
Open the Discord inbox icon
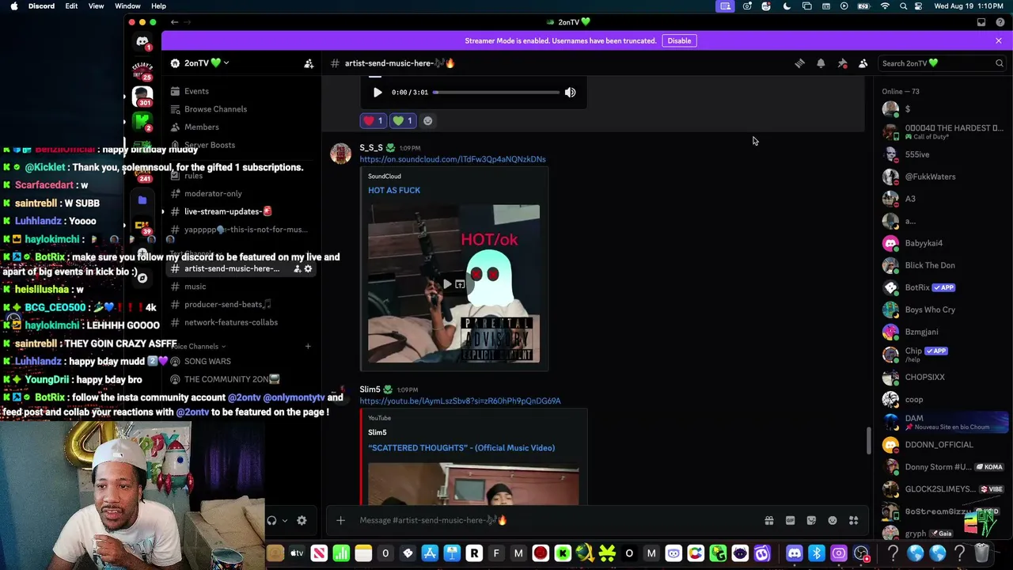point(981,22)
